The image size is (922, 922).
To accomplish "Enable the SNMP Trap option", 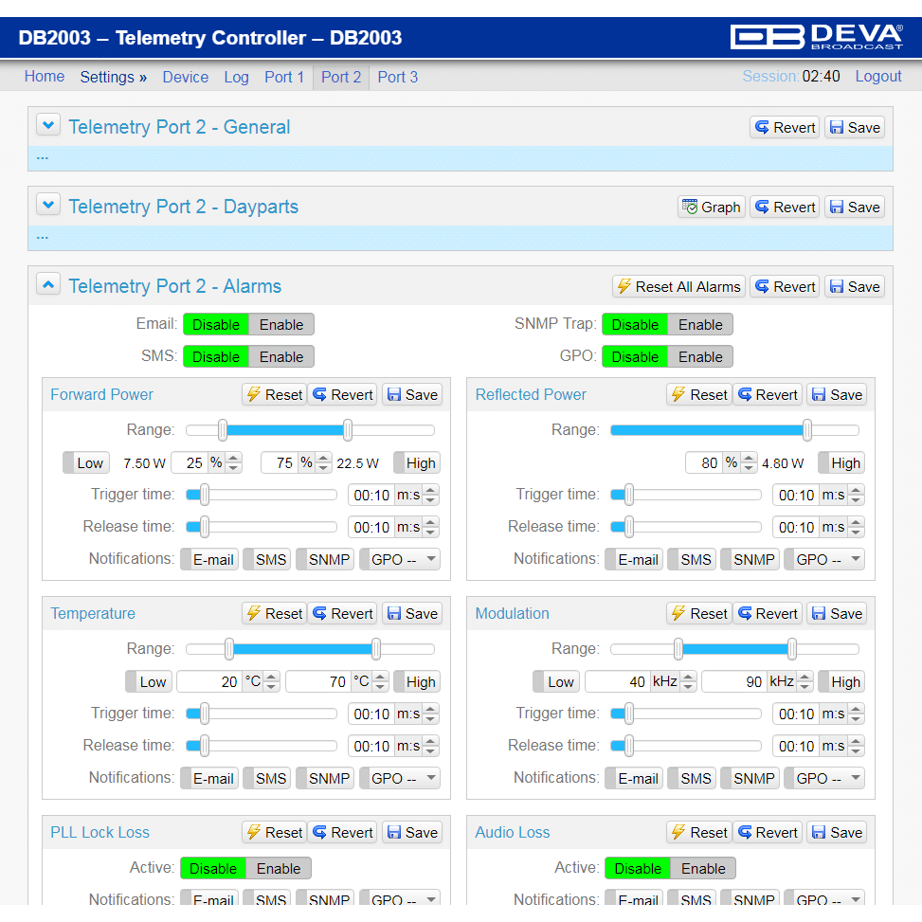I will click(700, 325).
